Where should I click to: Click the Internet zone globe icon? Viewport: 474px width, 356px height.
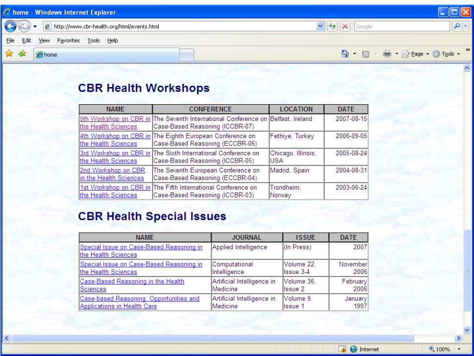point(353,349)
